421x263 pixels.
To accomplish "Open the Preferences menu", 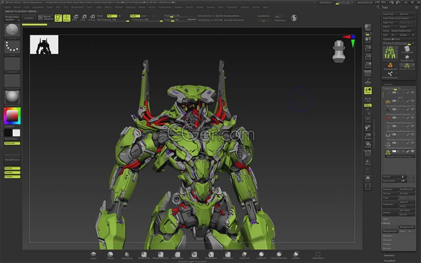I will click(x=165, y=7).
